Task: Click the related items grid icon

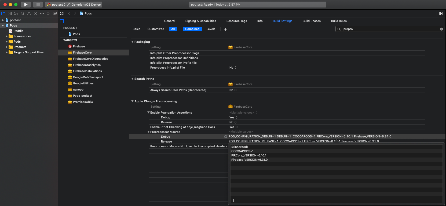Action: click(x=62, y=13)
